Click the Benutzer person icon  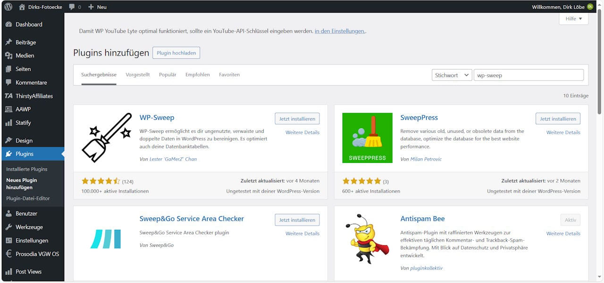8,213
